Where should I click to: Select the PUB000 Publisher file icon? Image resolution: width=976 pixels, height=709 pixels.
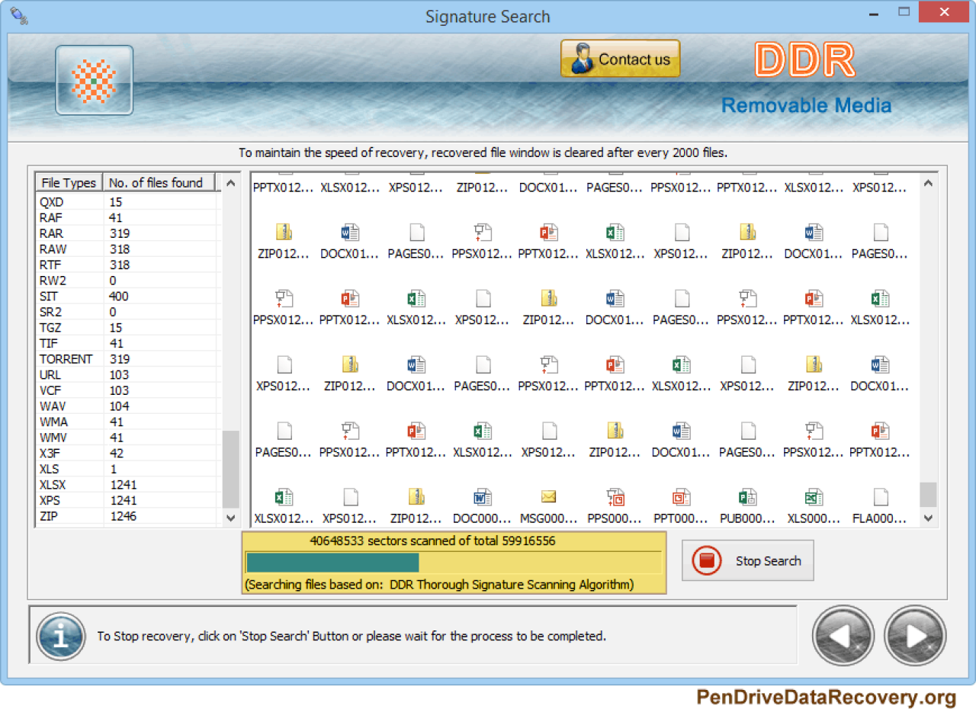[747, 498]
